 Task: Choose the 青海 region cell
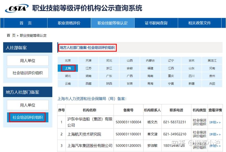click(x=150, y=84)
